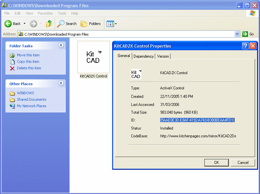Click inside the Address path field
This screenshot has height=194, width=260.
click(x=129, y=34)
